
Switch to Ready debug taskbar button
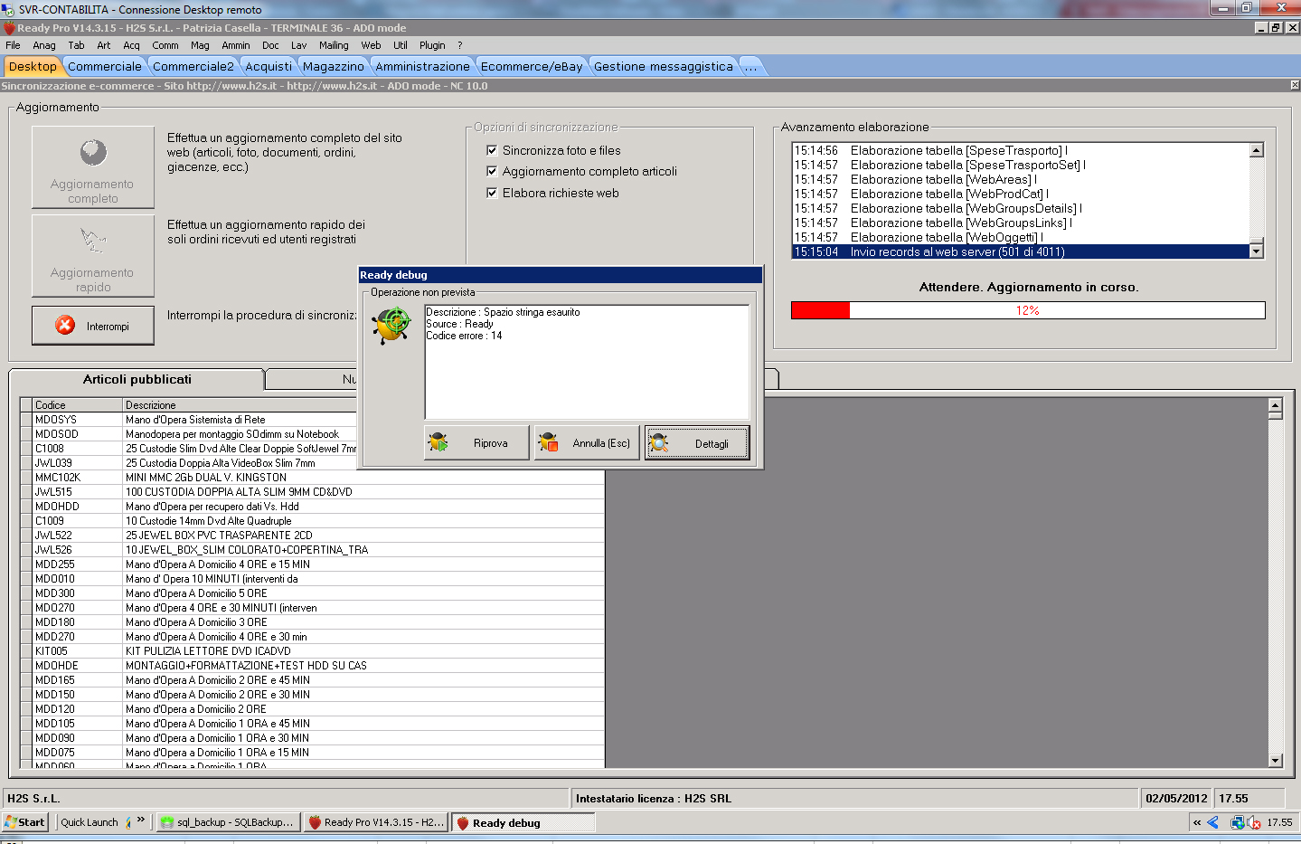[523, 822]
